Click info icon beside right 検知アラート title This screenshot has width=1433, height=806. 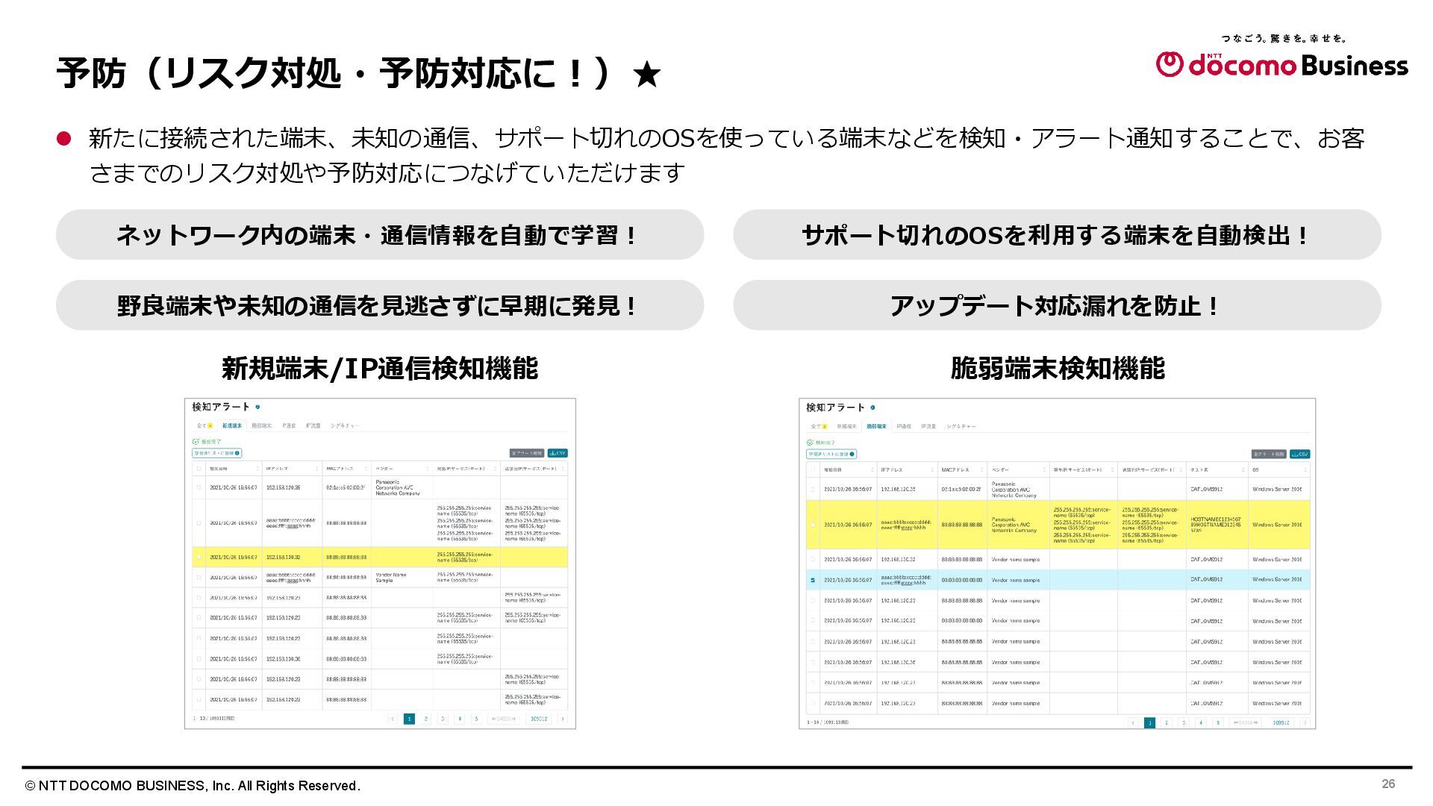[872, 407]
